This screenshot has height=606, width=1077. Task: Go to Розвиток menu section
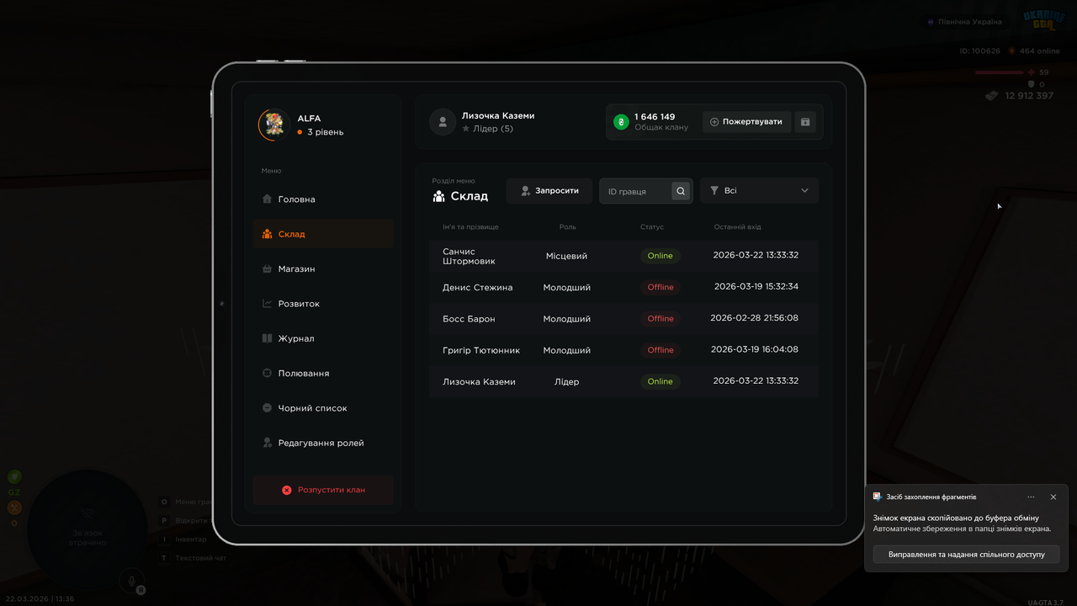pyautogui.click(x=323, y=304)
